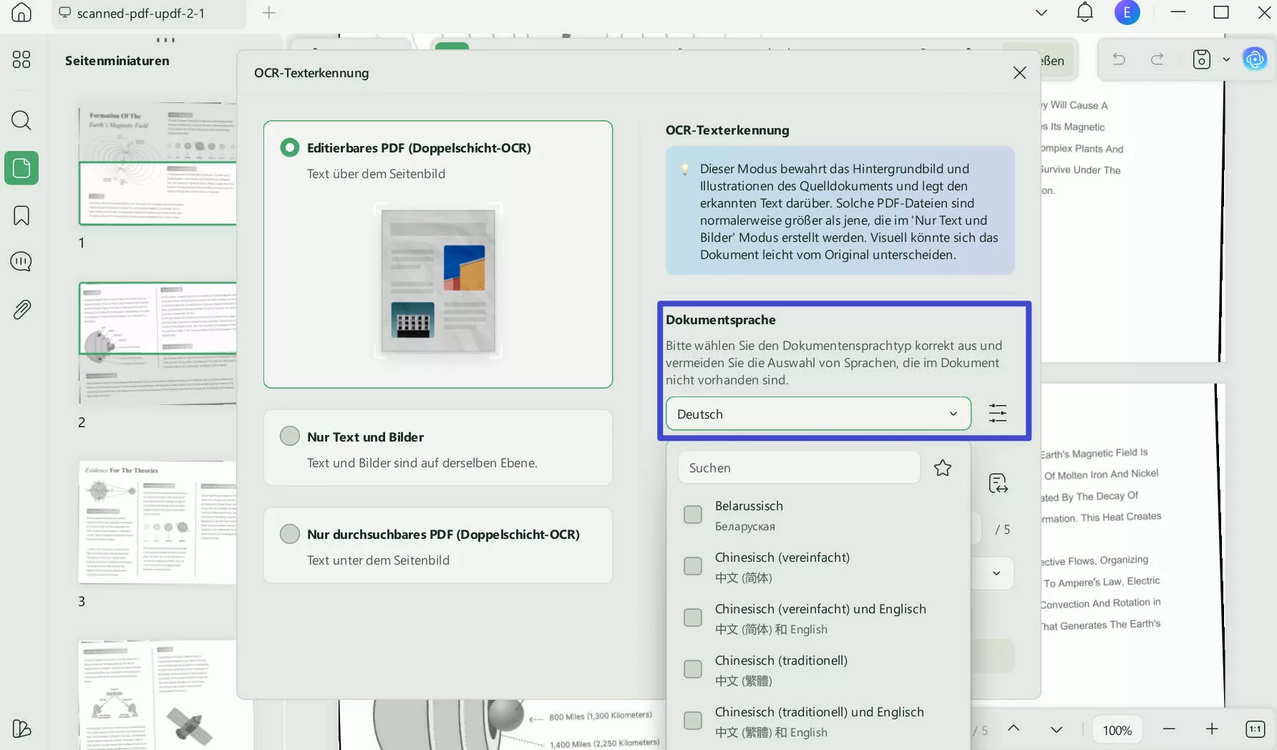Close the OCR-Texterkennung dialog
Screen dimensions: 1277x750
(1020, 73)
